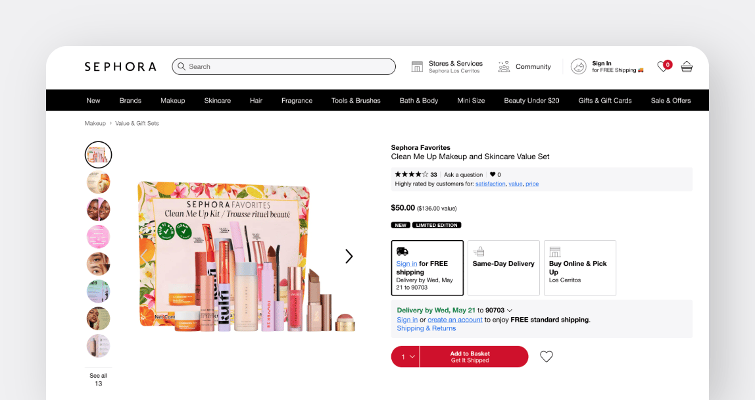The image size is (755, 400).
Task: Expand the delivery ZIP code 90703 dropdown
Action: click(x=510, y=311)
